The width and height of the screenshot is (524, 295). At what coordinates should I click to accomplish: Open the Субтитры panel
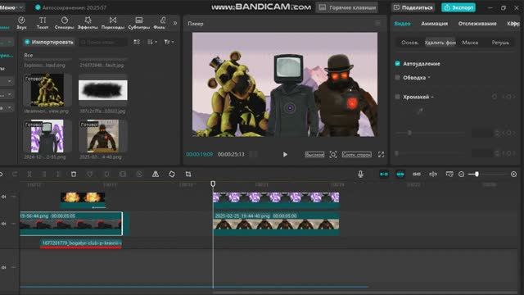point(139,23)
